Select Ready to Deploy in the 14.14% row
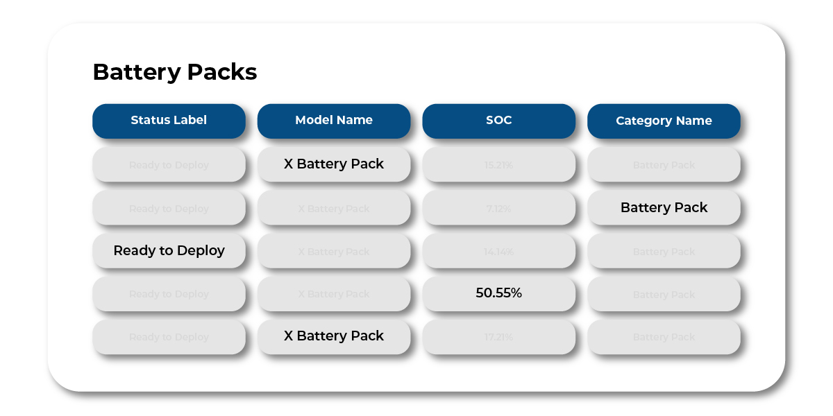This screenshot has height=416, width=833. pos(169,251)
